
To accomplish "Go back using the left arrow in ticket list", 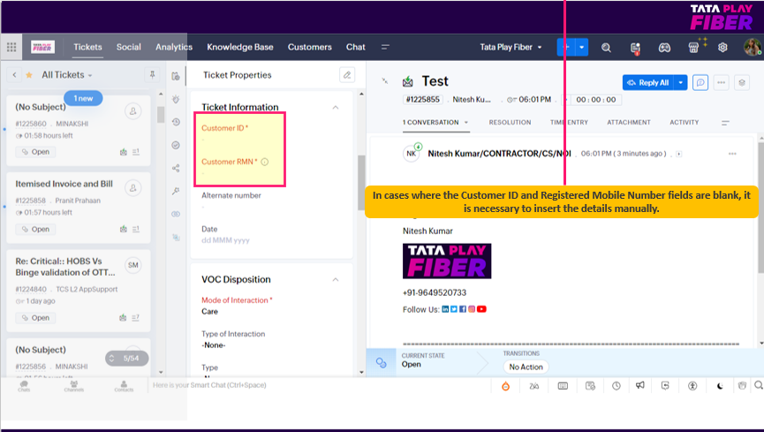I will tap(15, 74).
